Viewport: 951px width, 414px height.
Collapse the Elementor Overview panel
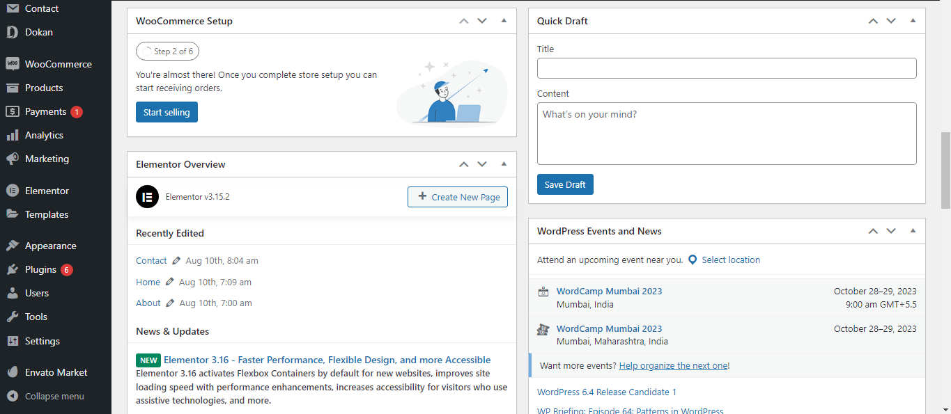(x=504, y=164)
